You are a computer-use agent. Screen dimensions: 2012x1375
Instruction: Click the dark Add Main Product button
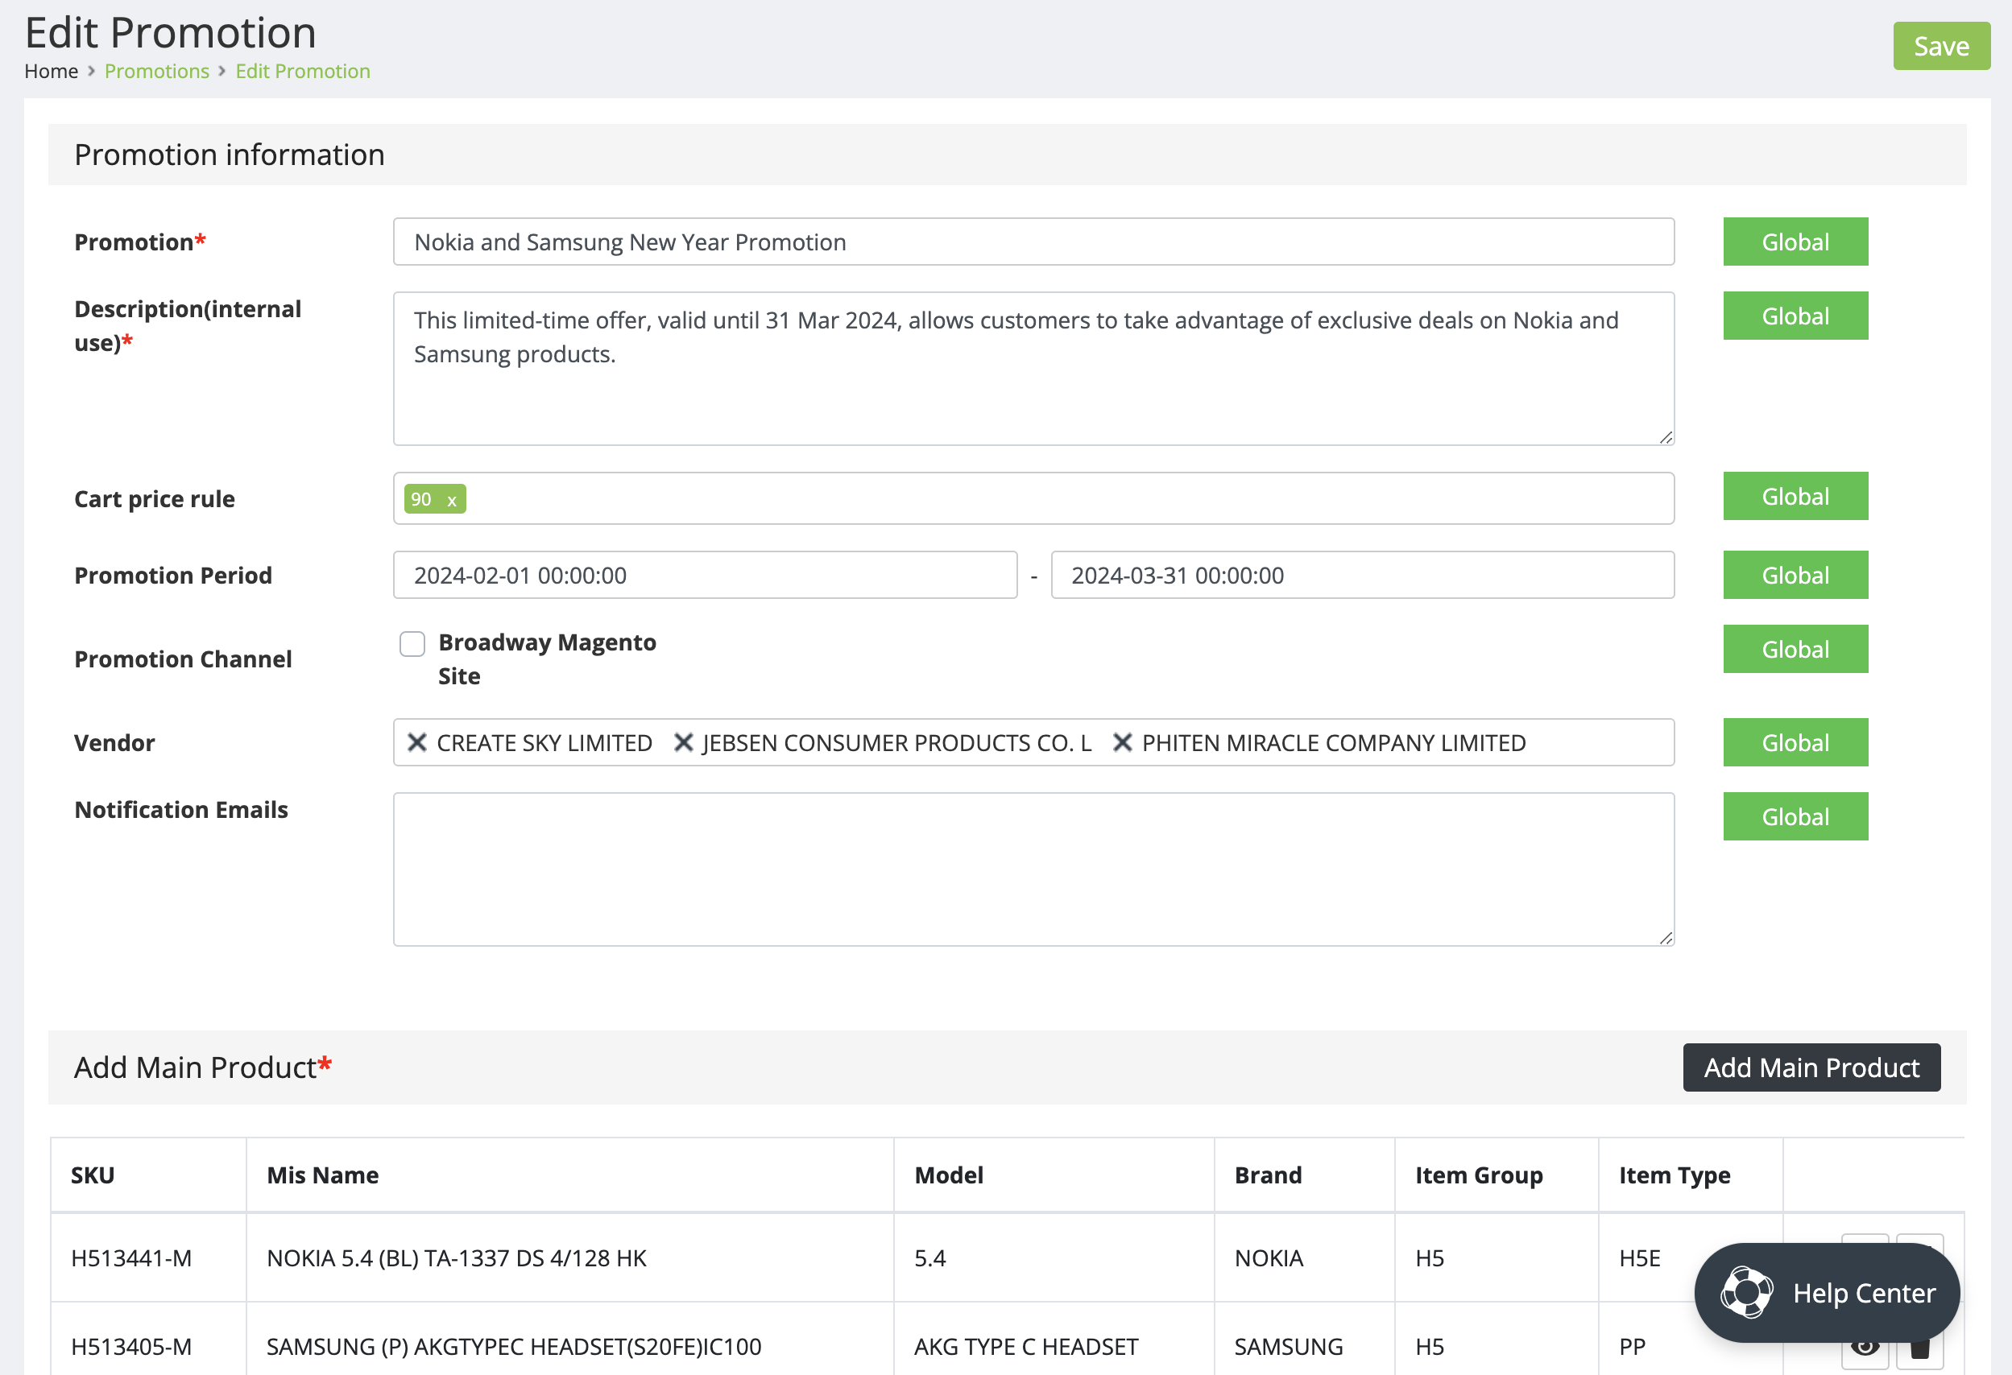[x=1811, y=1067]
